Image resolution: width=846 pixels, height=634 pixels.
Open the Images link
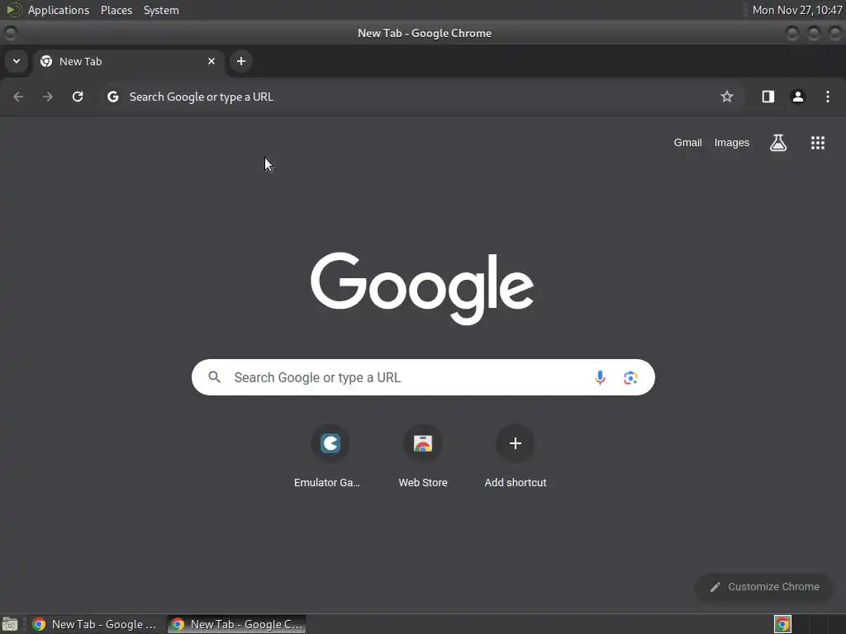click(x=732, y=143)
